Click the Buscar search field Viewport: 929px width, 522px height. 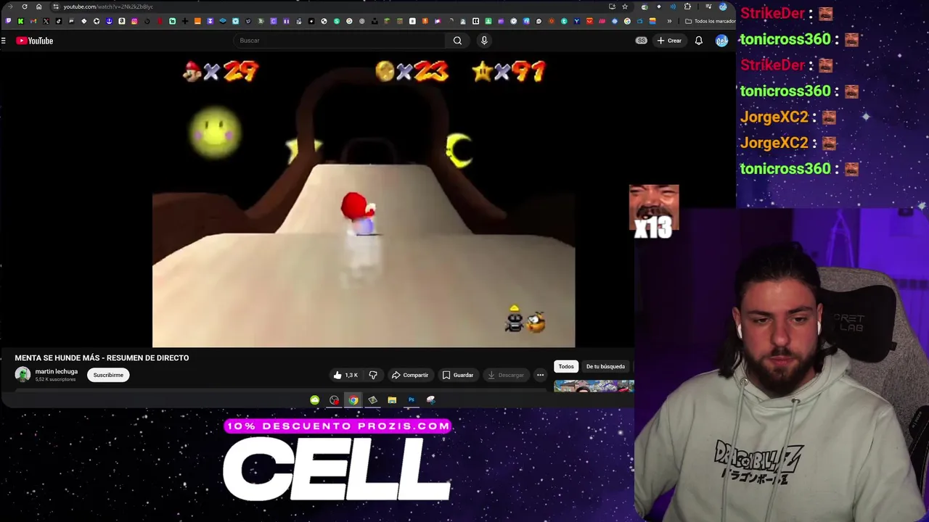click(340, 41)
